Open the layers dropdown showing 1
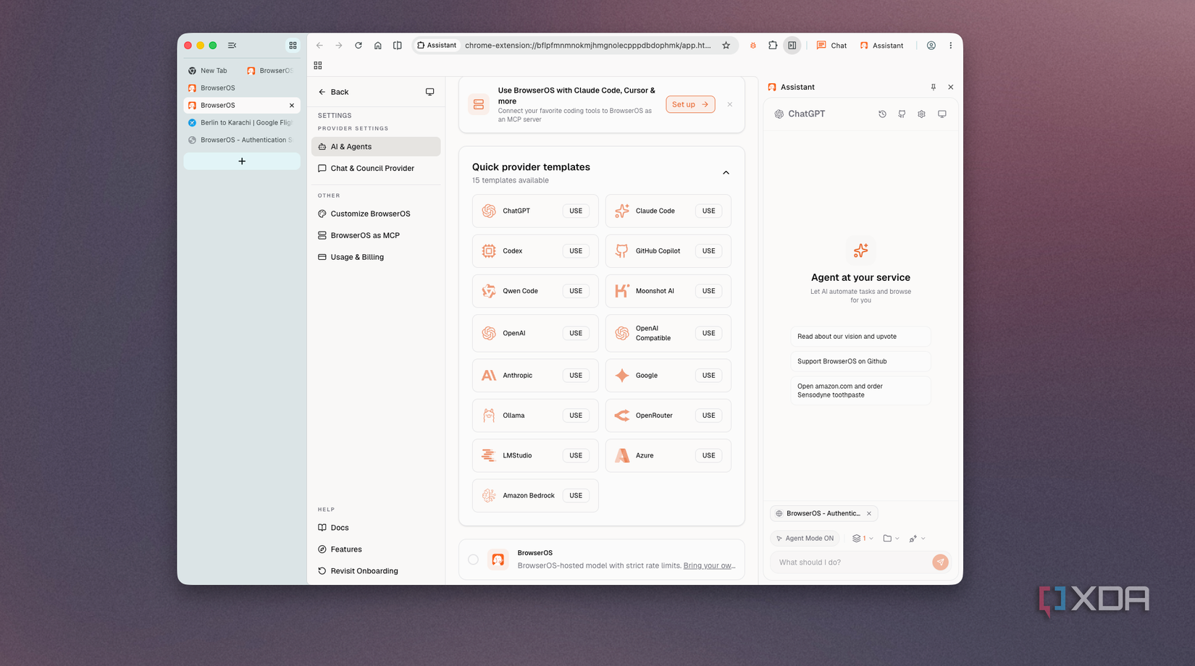 (863, 539)
